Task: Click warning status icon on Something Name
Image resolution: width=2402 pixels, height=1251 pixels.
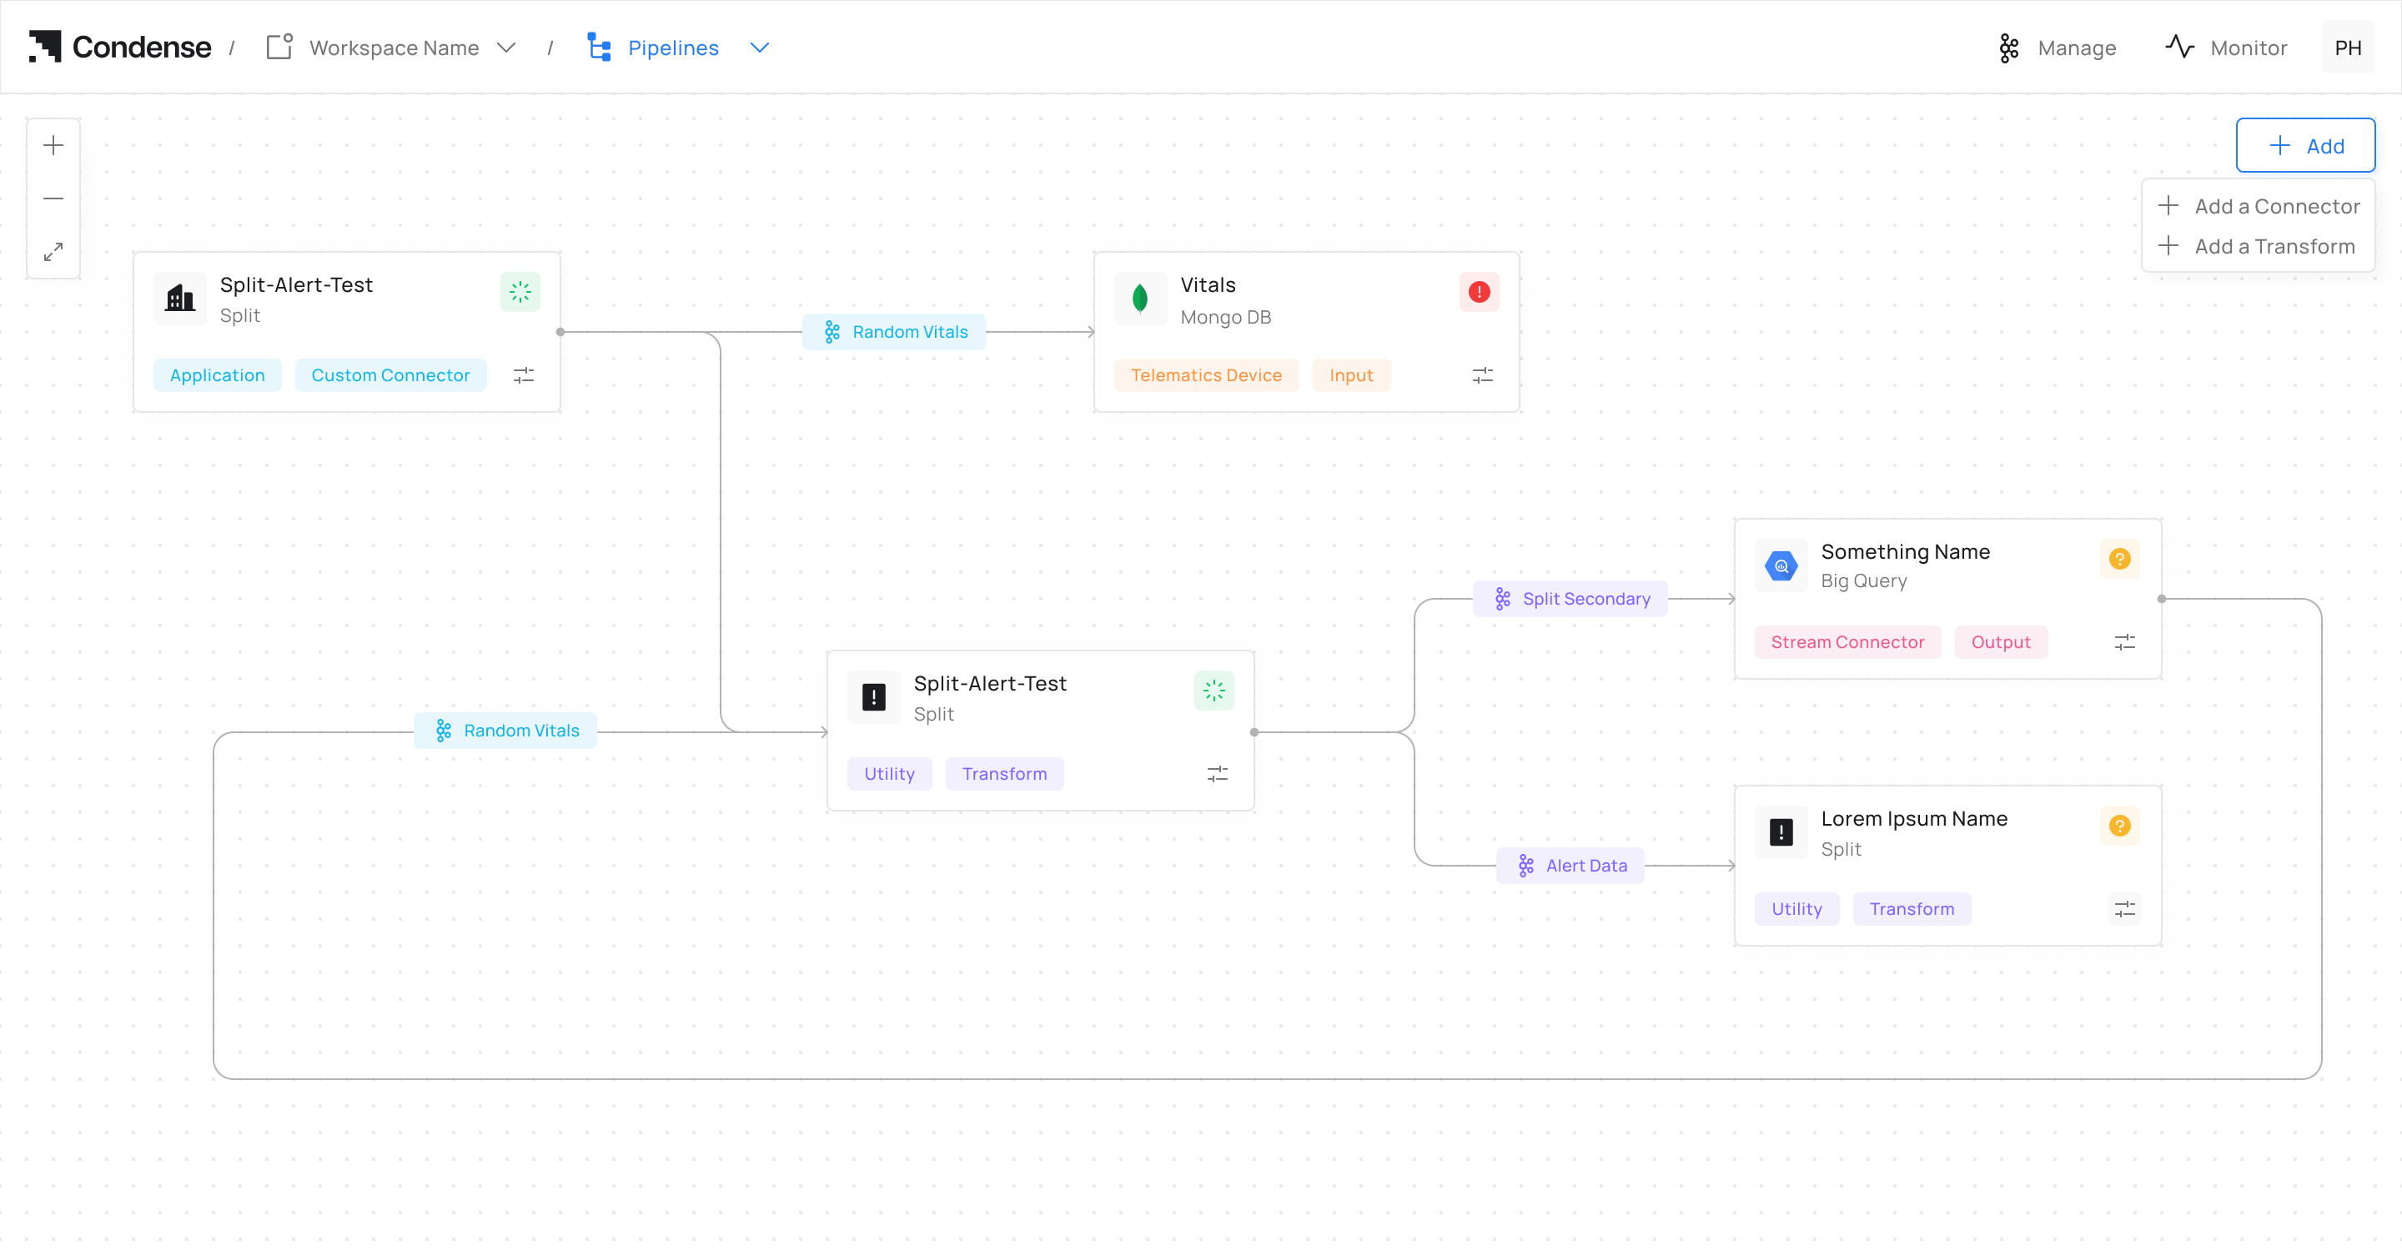Action: pyautogui.click(x=2119, y=560)
